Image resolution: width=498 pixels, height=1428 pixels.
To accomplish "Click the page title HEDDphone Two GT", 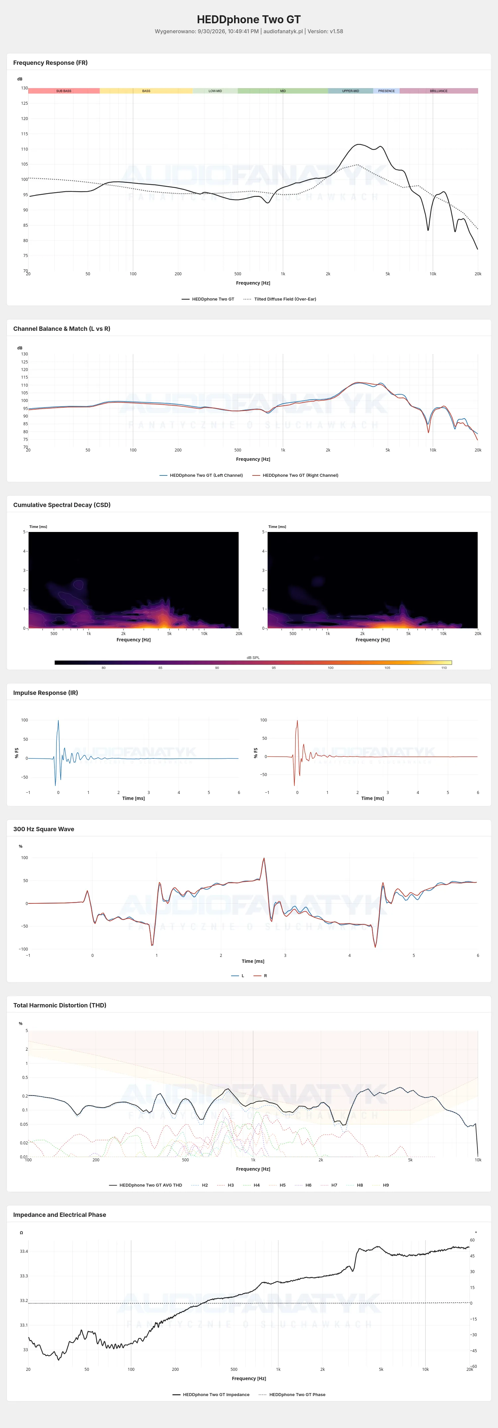I will click(249, 19).
